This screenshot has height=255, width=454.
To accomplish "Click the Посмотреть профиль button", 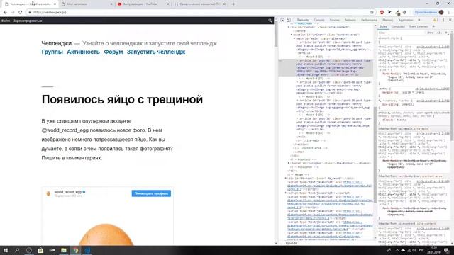I will click(x=151, y=193).
